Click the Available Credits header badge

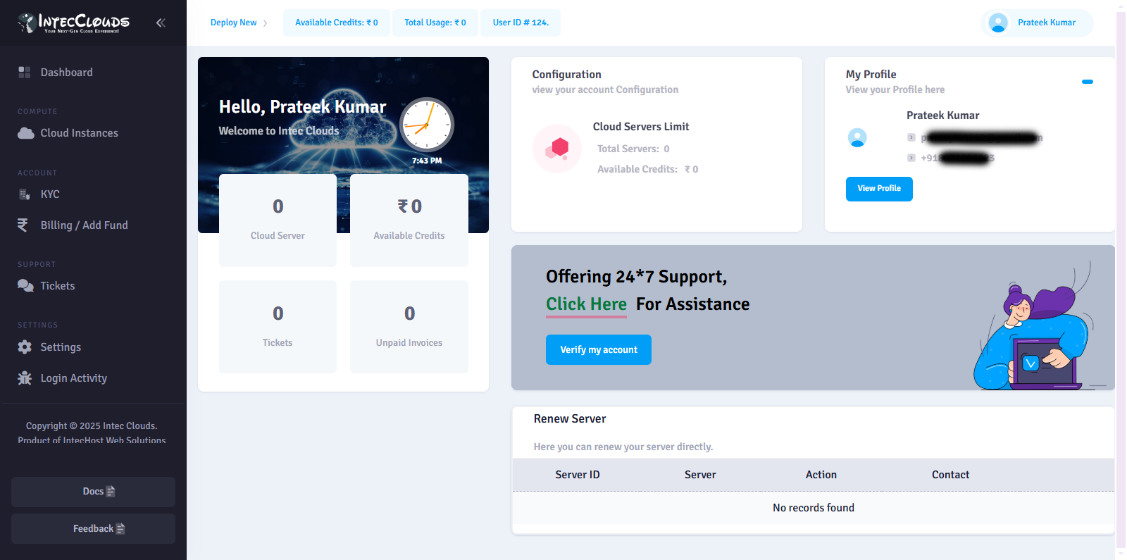337,23
